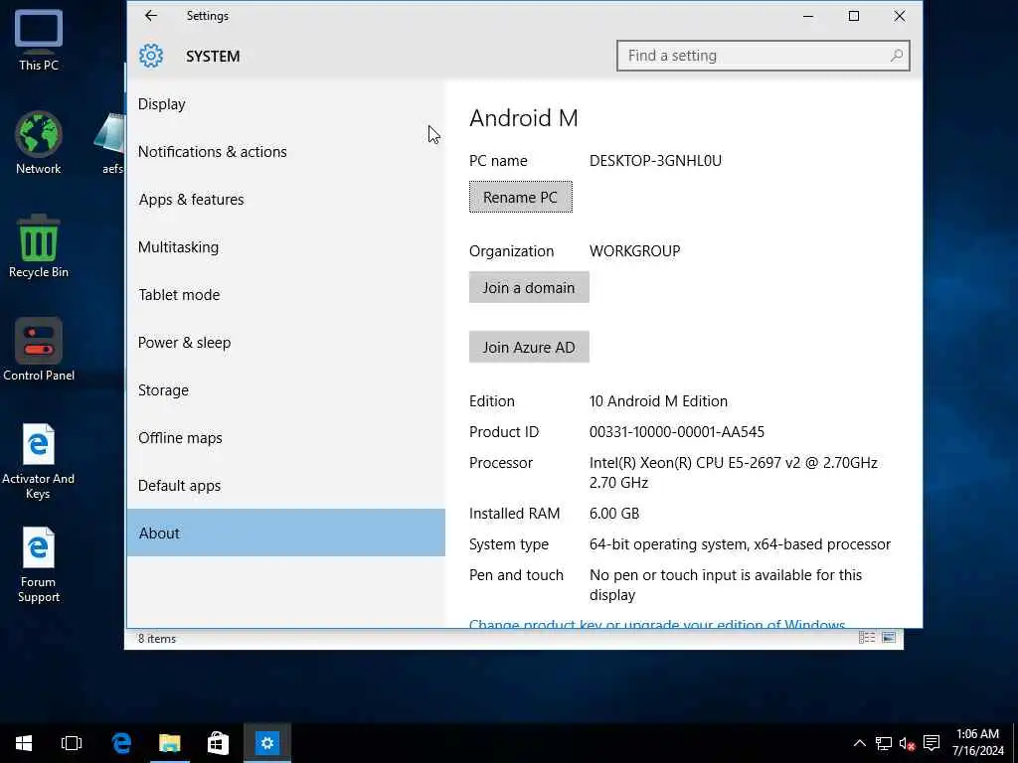Select the Settings taskbar icon
The height and width of the screenshot is (763, 1018).
click(266, 743)
